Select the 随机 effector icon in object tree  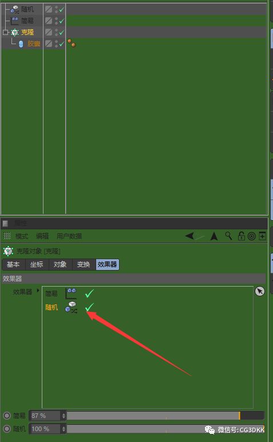point(15,9)
